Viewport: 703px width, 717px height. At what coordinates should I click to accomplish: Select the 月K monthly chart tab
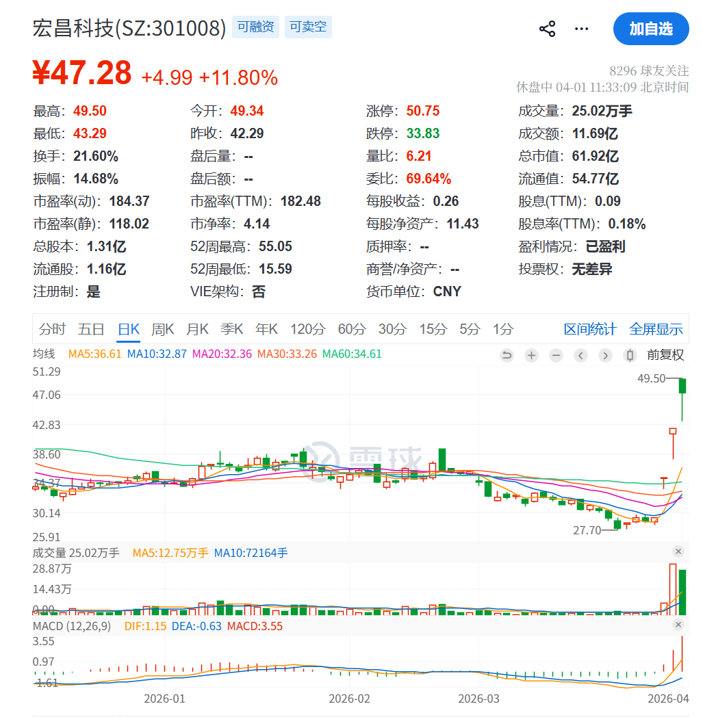pyautogui.click(x=197, y=329)
